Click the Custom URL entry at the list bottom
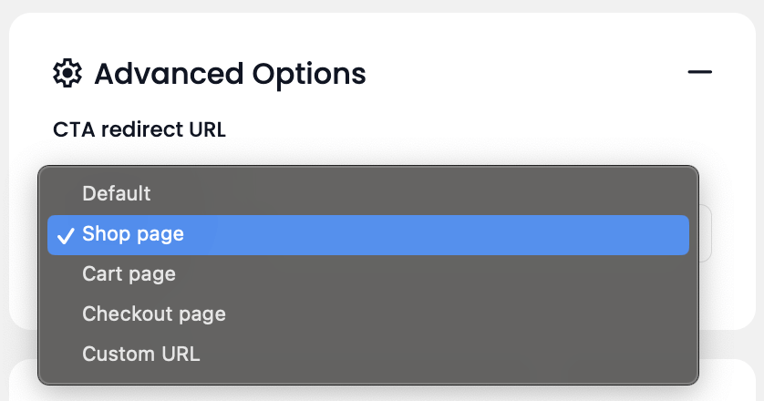764x401 pixels. [140, 354]
